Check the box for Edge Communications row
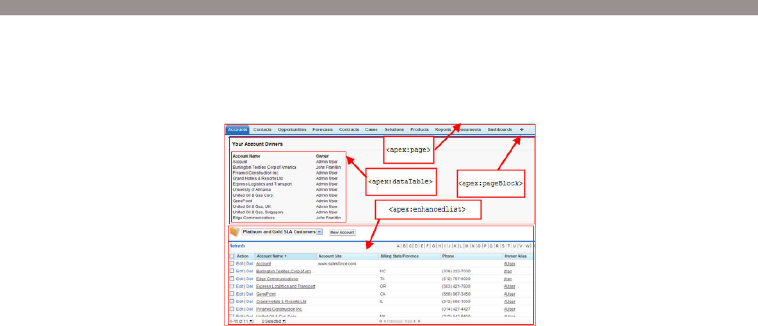Viewport: 758px width, 326px height. (x=232, y=279)
